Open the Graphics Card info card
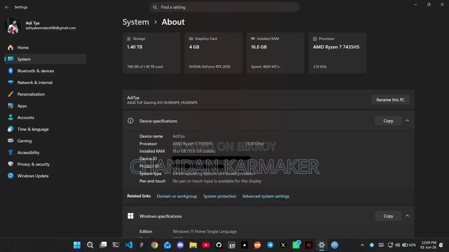Screen dimensions: 449x252 coord(213,53)
